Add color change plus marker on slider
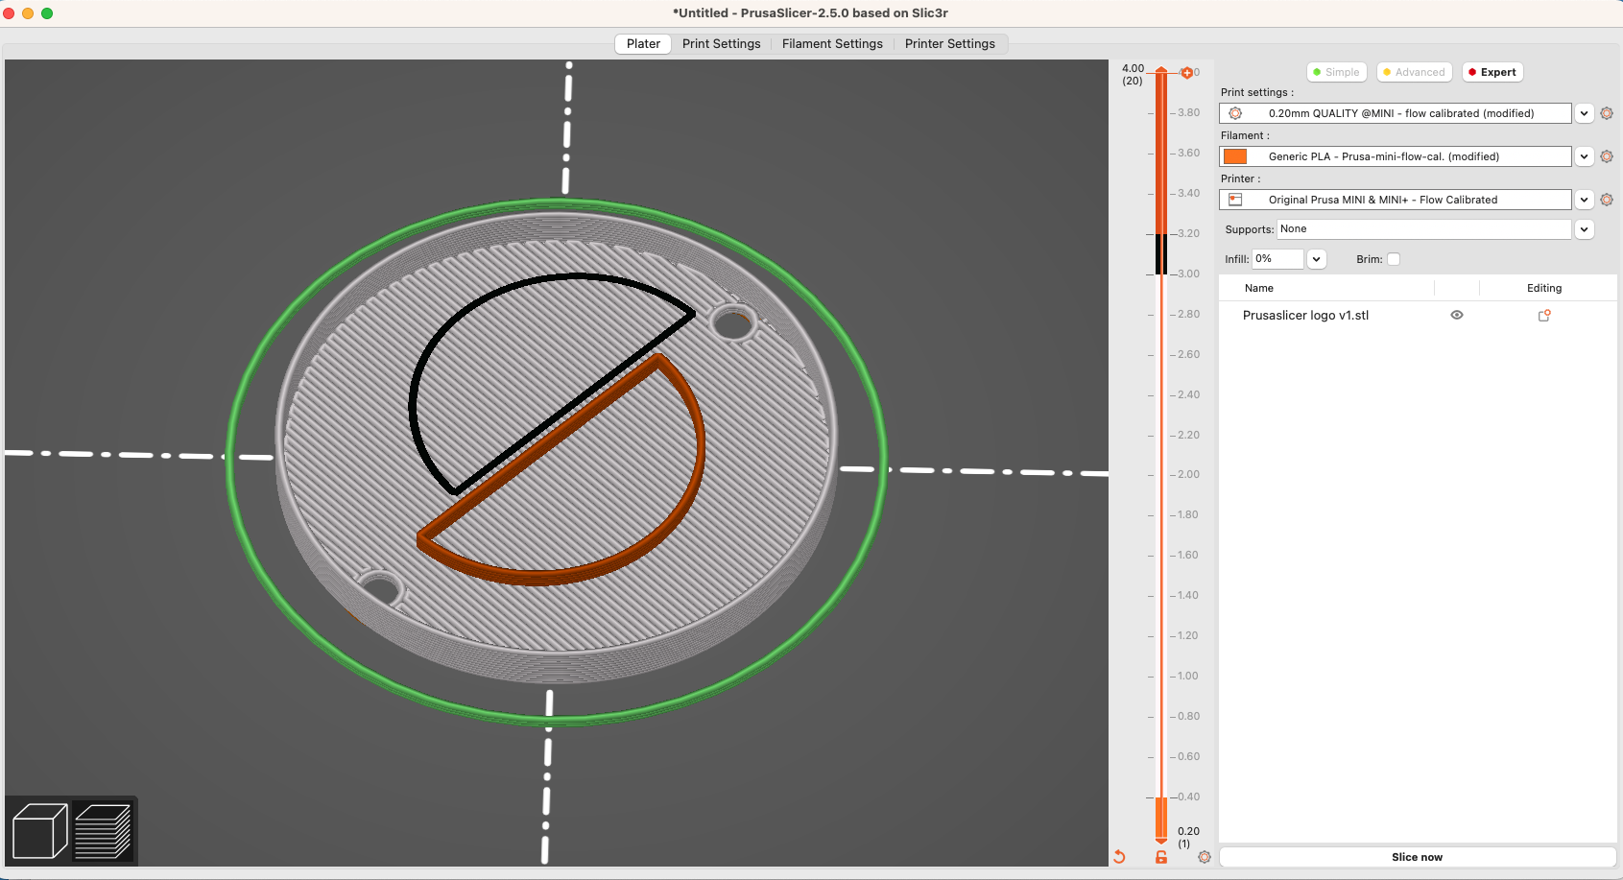Viewport: 1623px width, 880px height. pos(1187,73)
